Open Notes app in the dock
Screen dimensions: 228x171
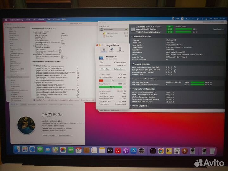tap(102, 150)
